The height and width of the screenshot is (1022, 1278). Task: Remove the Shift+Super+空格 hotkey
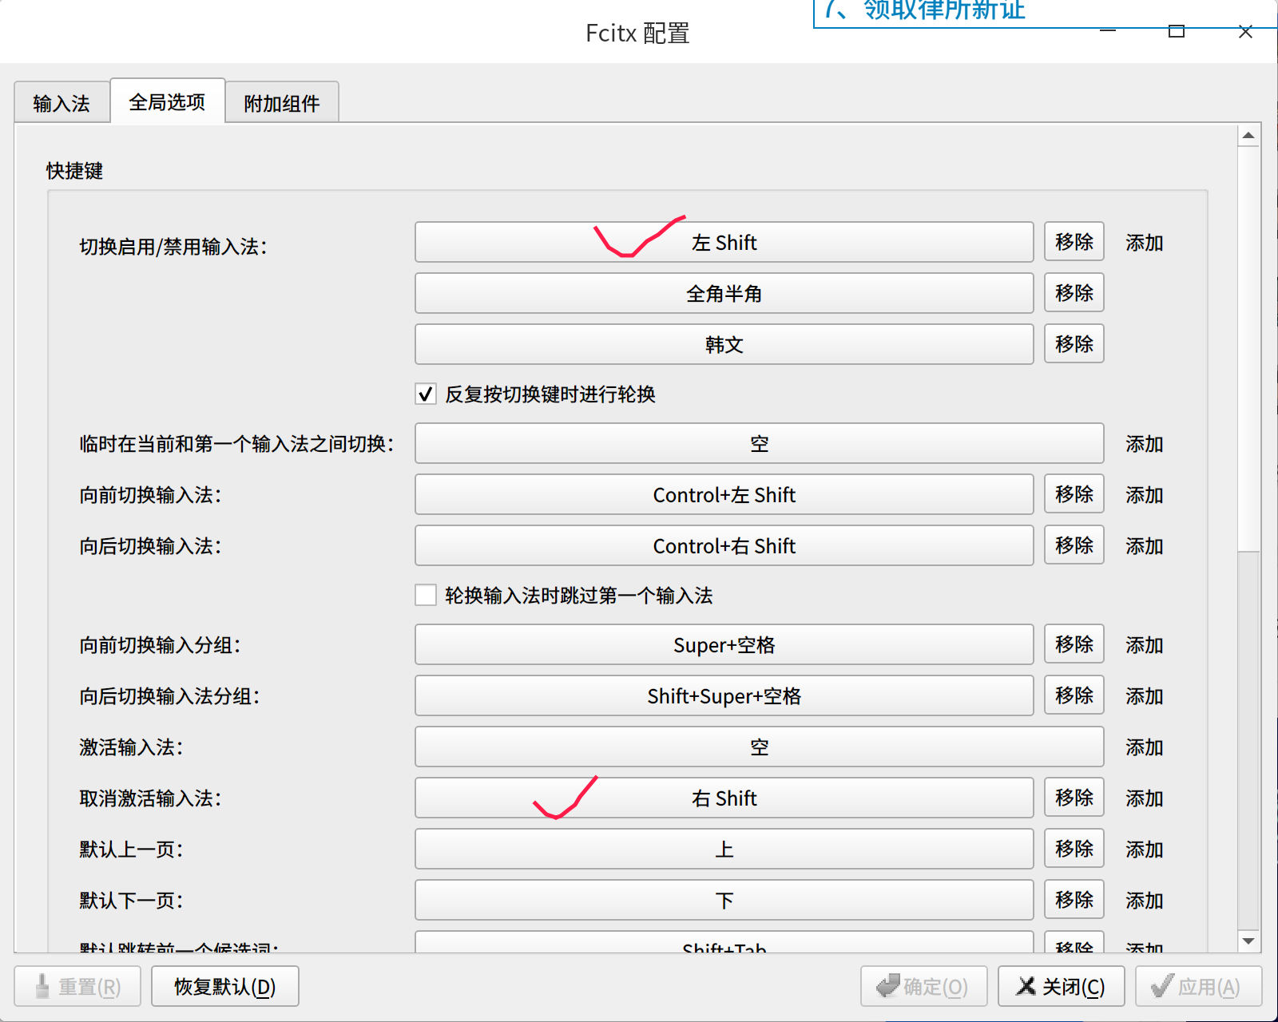[x=1074, y=695]
